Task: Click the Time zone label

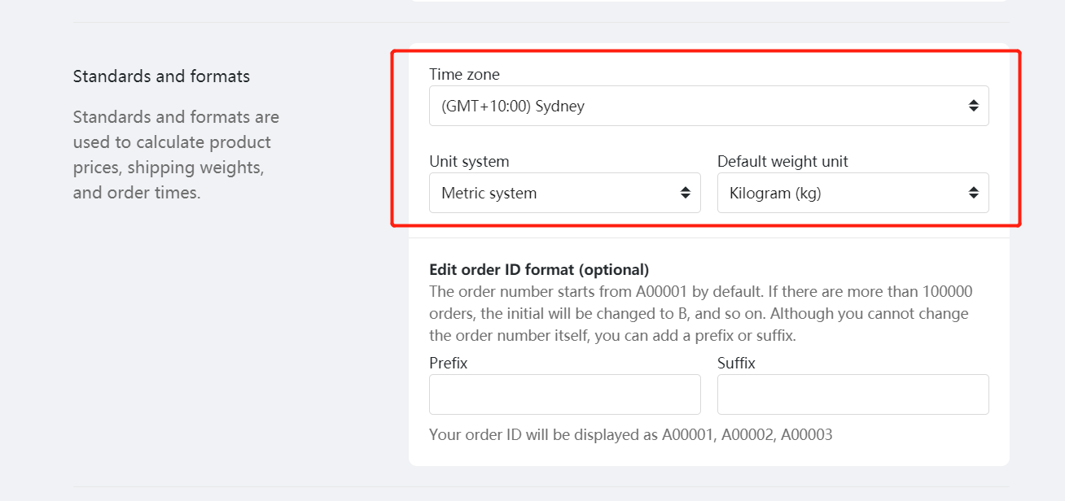Action: 464,74
